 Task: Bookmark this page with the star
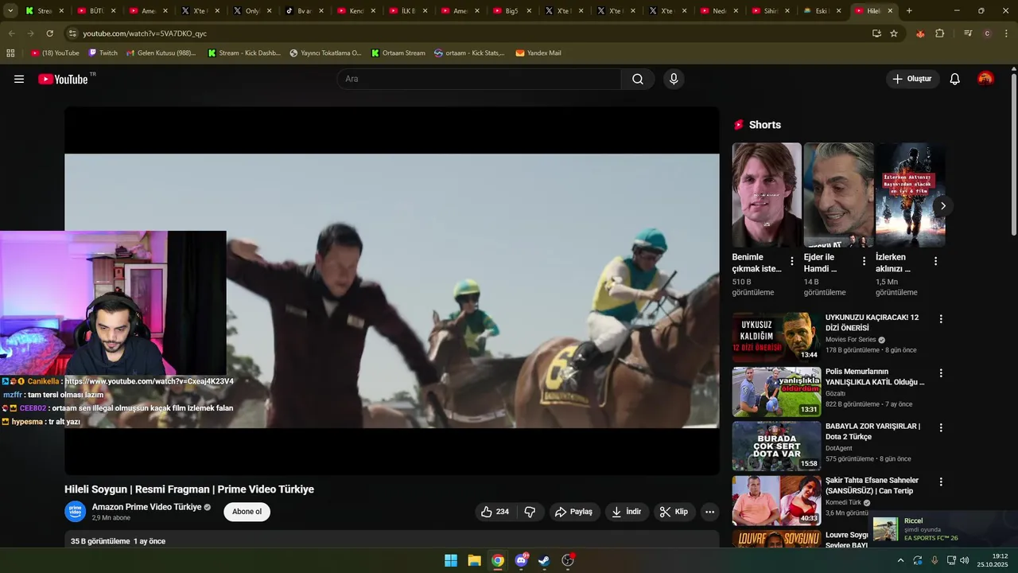point(894,33)
